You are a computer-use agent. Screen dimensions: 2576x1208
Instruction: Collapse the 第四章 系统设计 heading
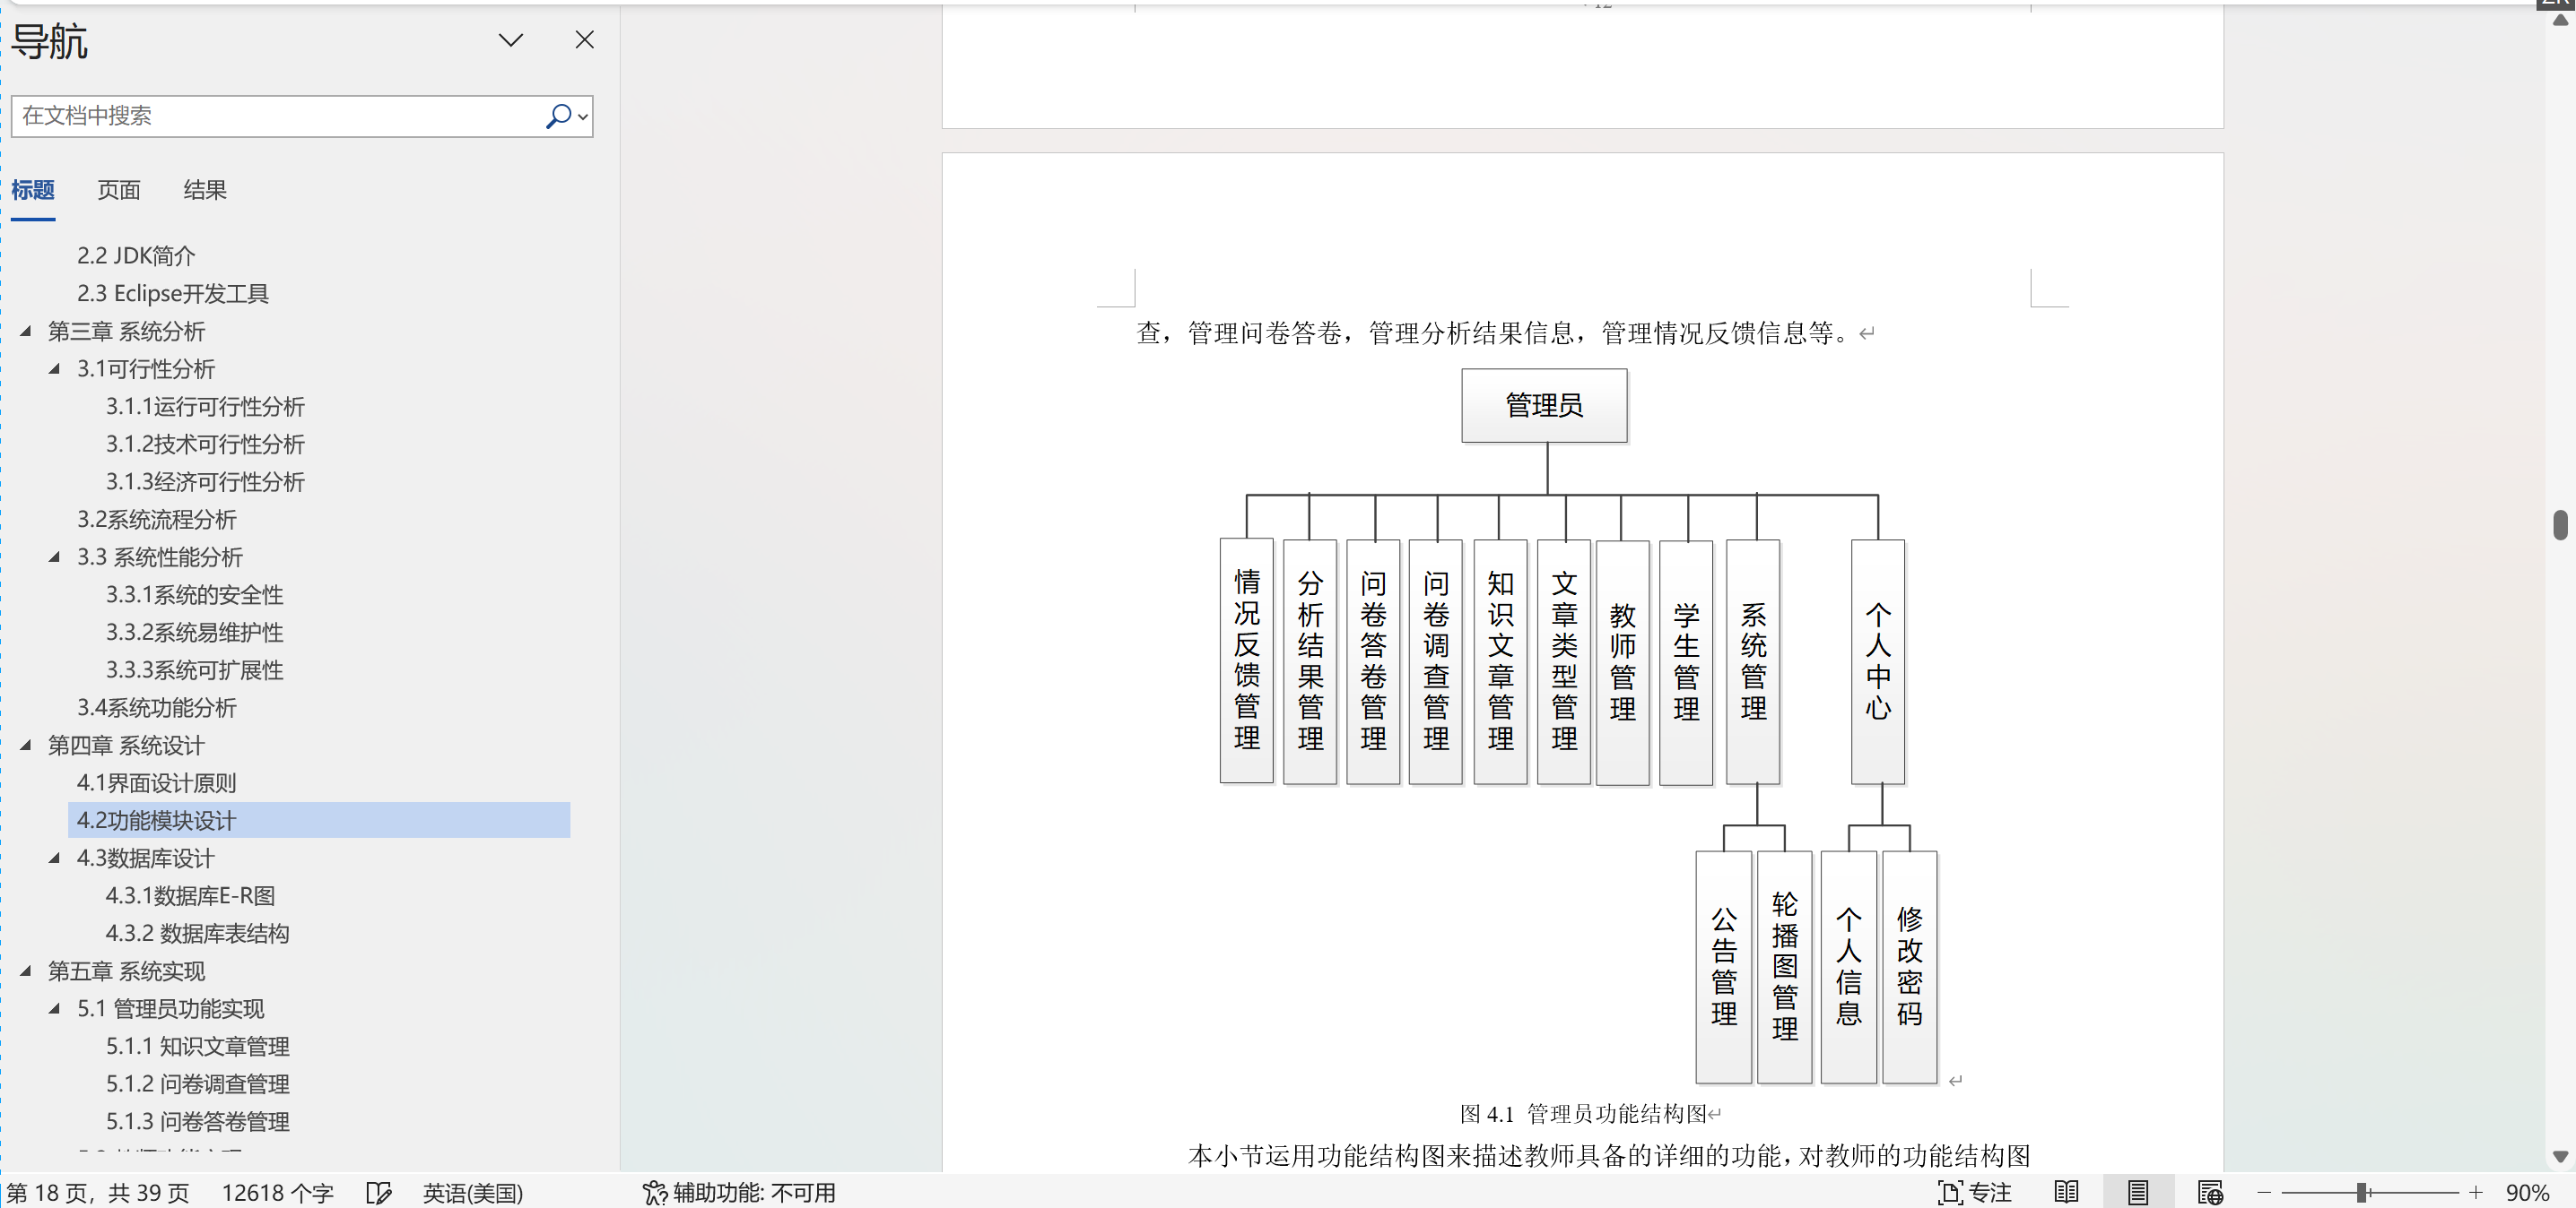click(26, 745)
